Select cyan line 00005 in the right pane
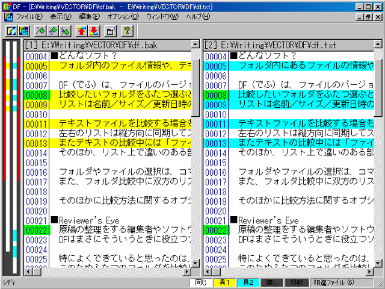Viewport: 385px width, 289px height. point(289,66)
